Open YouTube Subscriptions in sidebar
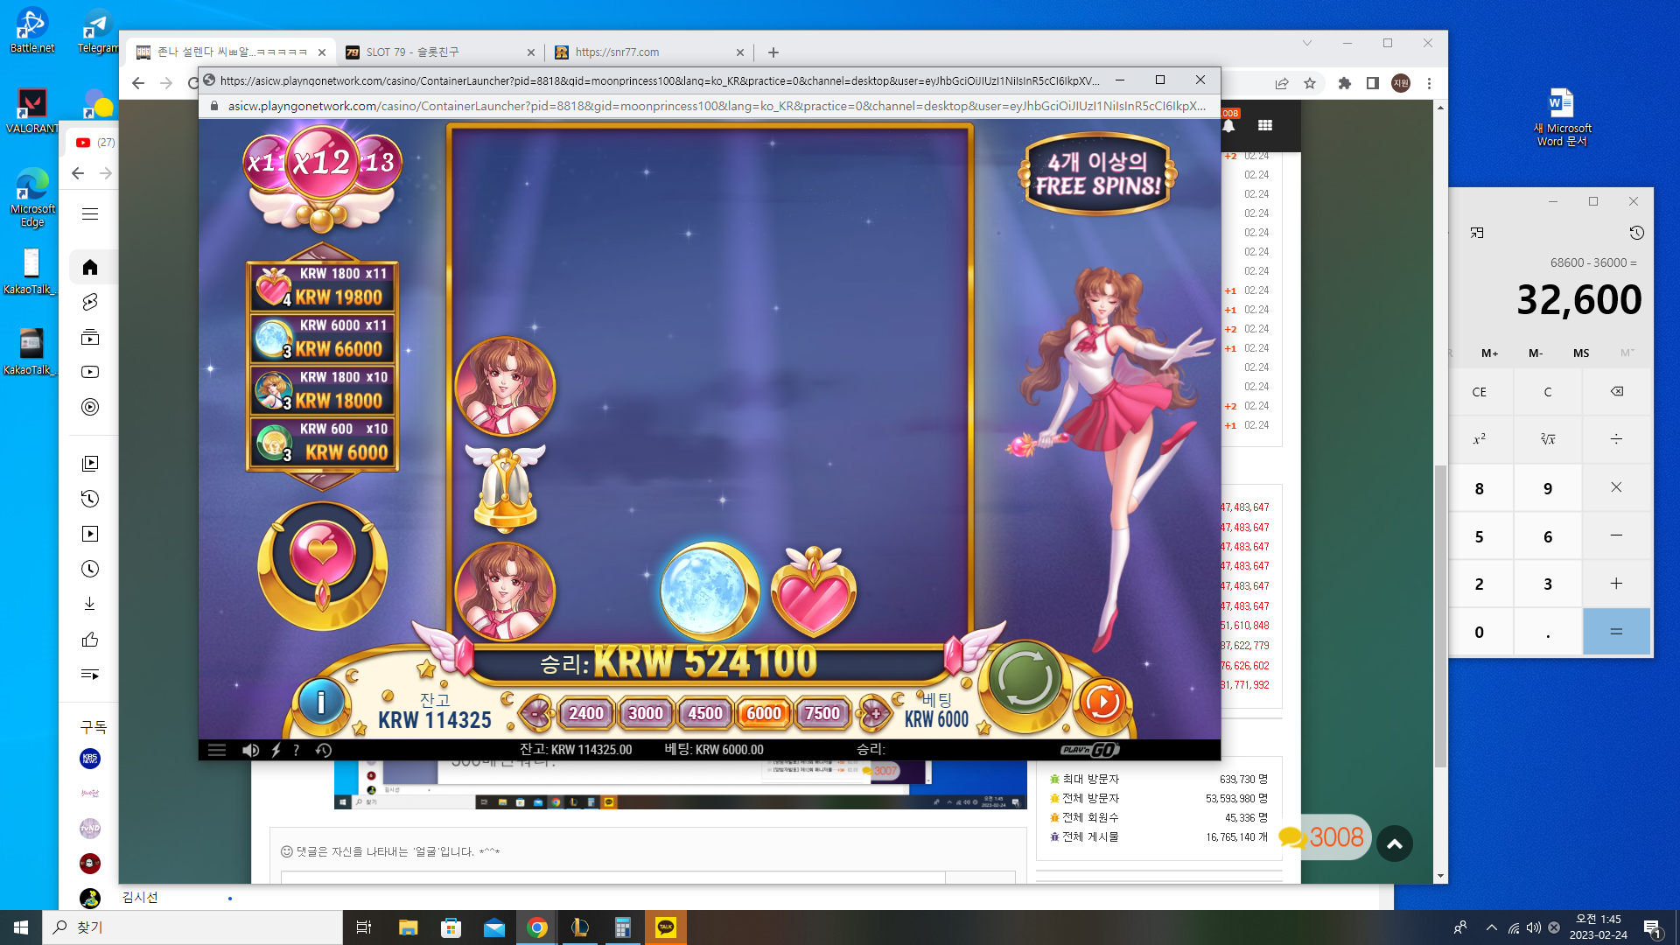Image resolution: width=1680 pixels, height=945 pixels. click(x=90, y=337)
